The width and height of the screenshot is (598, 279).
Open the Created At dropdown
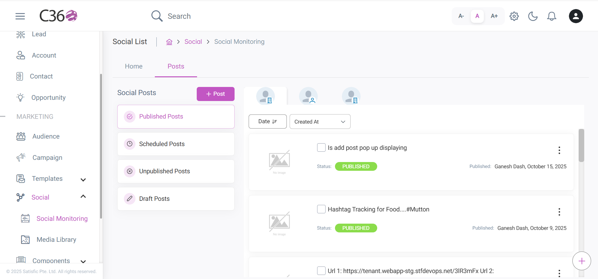(x=320, y=122)
